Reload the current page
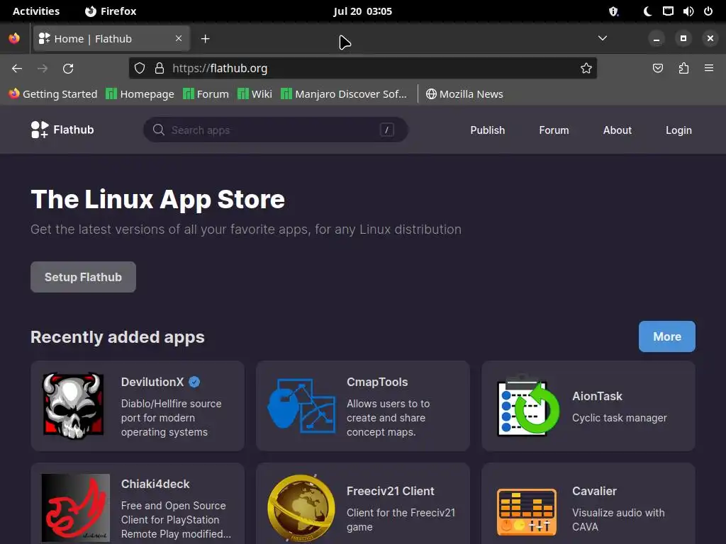The image size is (726, 544). [x=68, y=69]
